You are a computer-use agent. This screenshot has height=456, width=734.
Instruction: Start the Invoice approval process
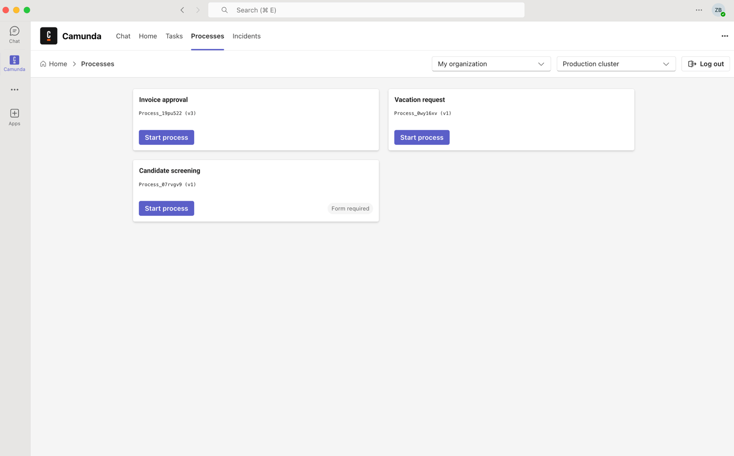tap(166, 137)
